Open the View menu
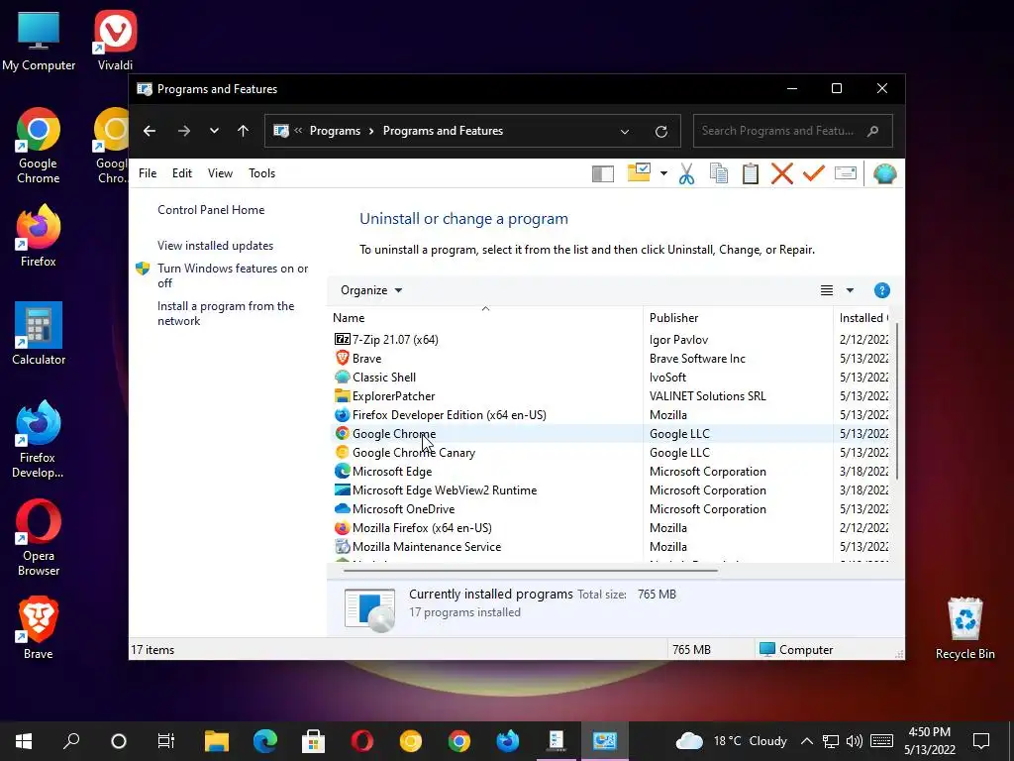 220,173
